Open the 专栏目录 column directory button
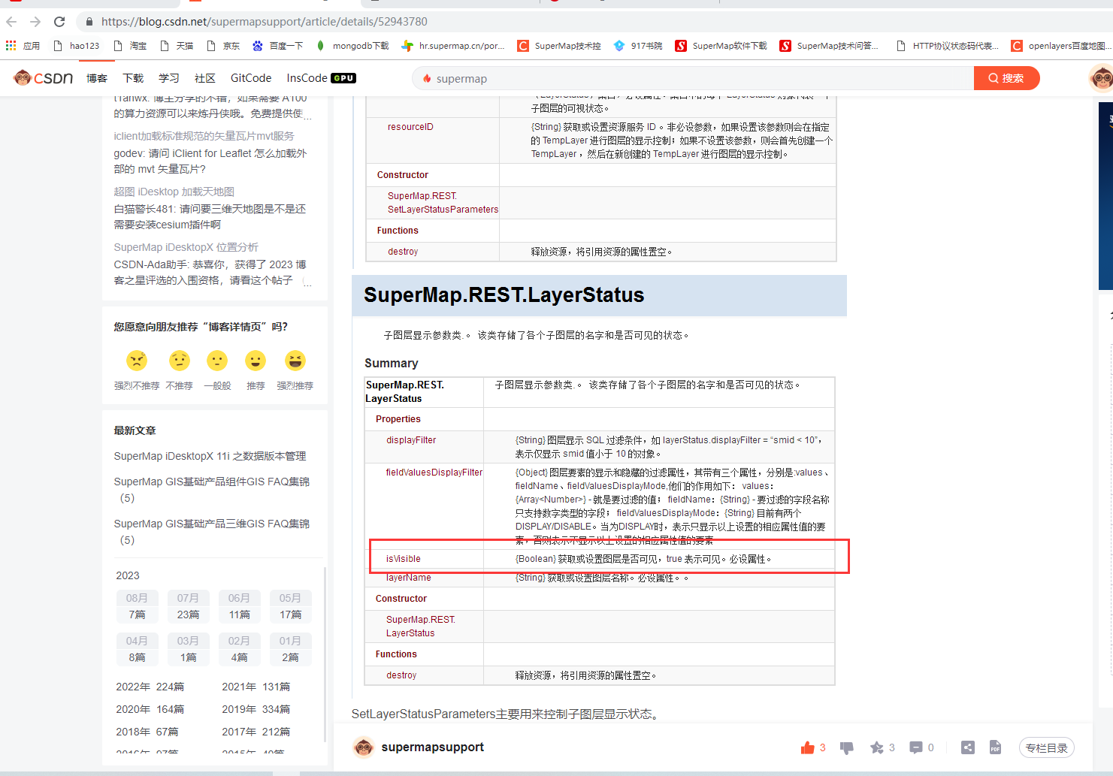This screenshot has height=776, width=1113. (1046, 748)
